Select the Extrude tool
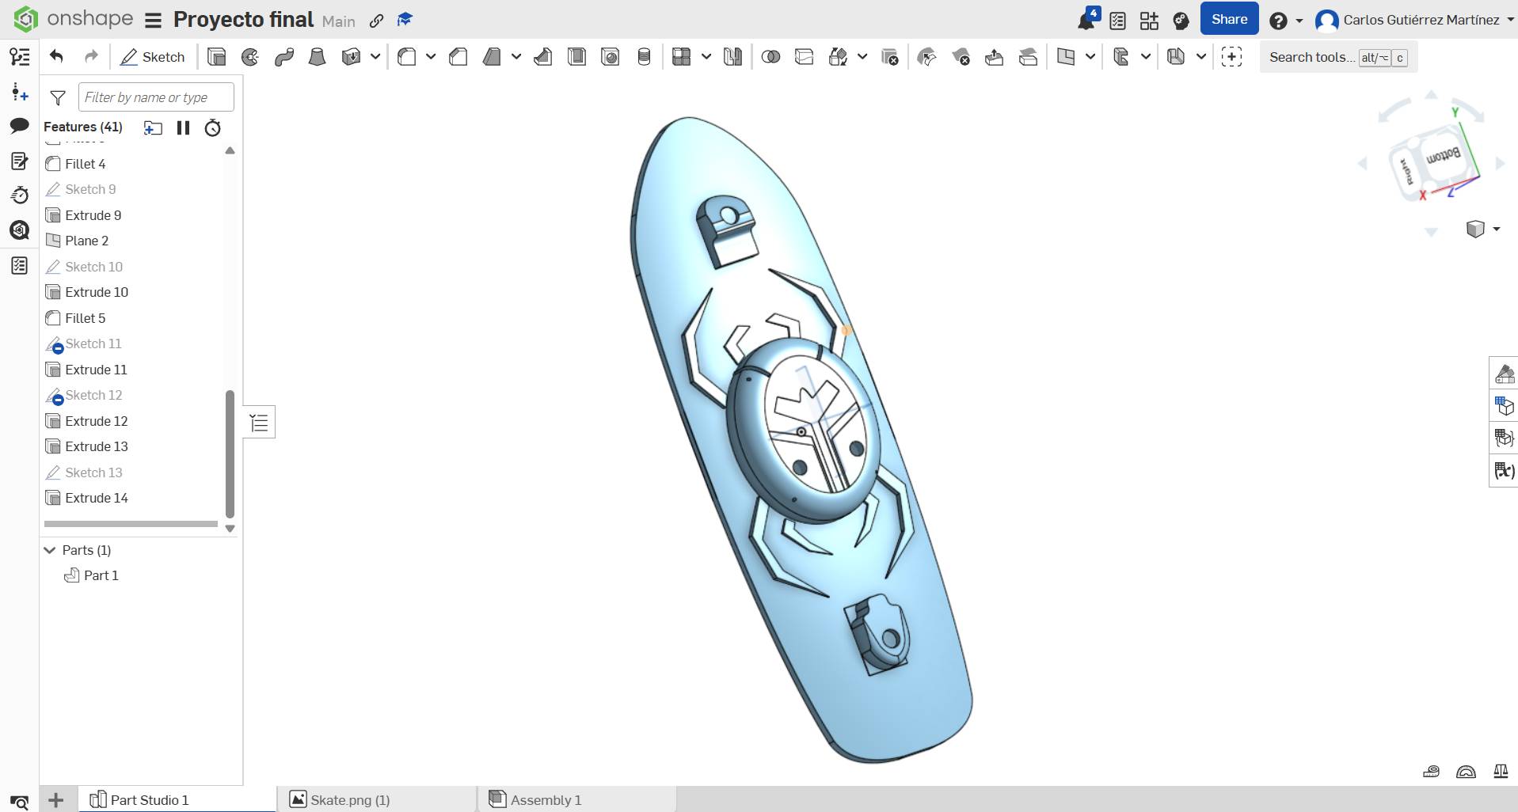The height and width of the screenshot is (812, 1518). click(x=216, y=56)
